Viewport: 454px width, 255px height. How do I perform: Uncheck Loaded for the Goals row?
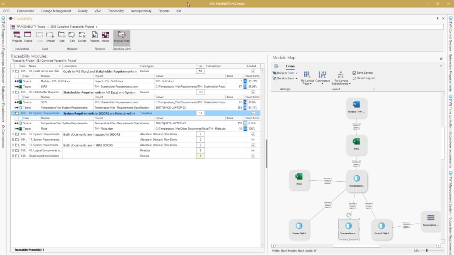pos(253,71)
